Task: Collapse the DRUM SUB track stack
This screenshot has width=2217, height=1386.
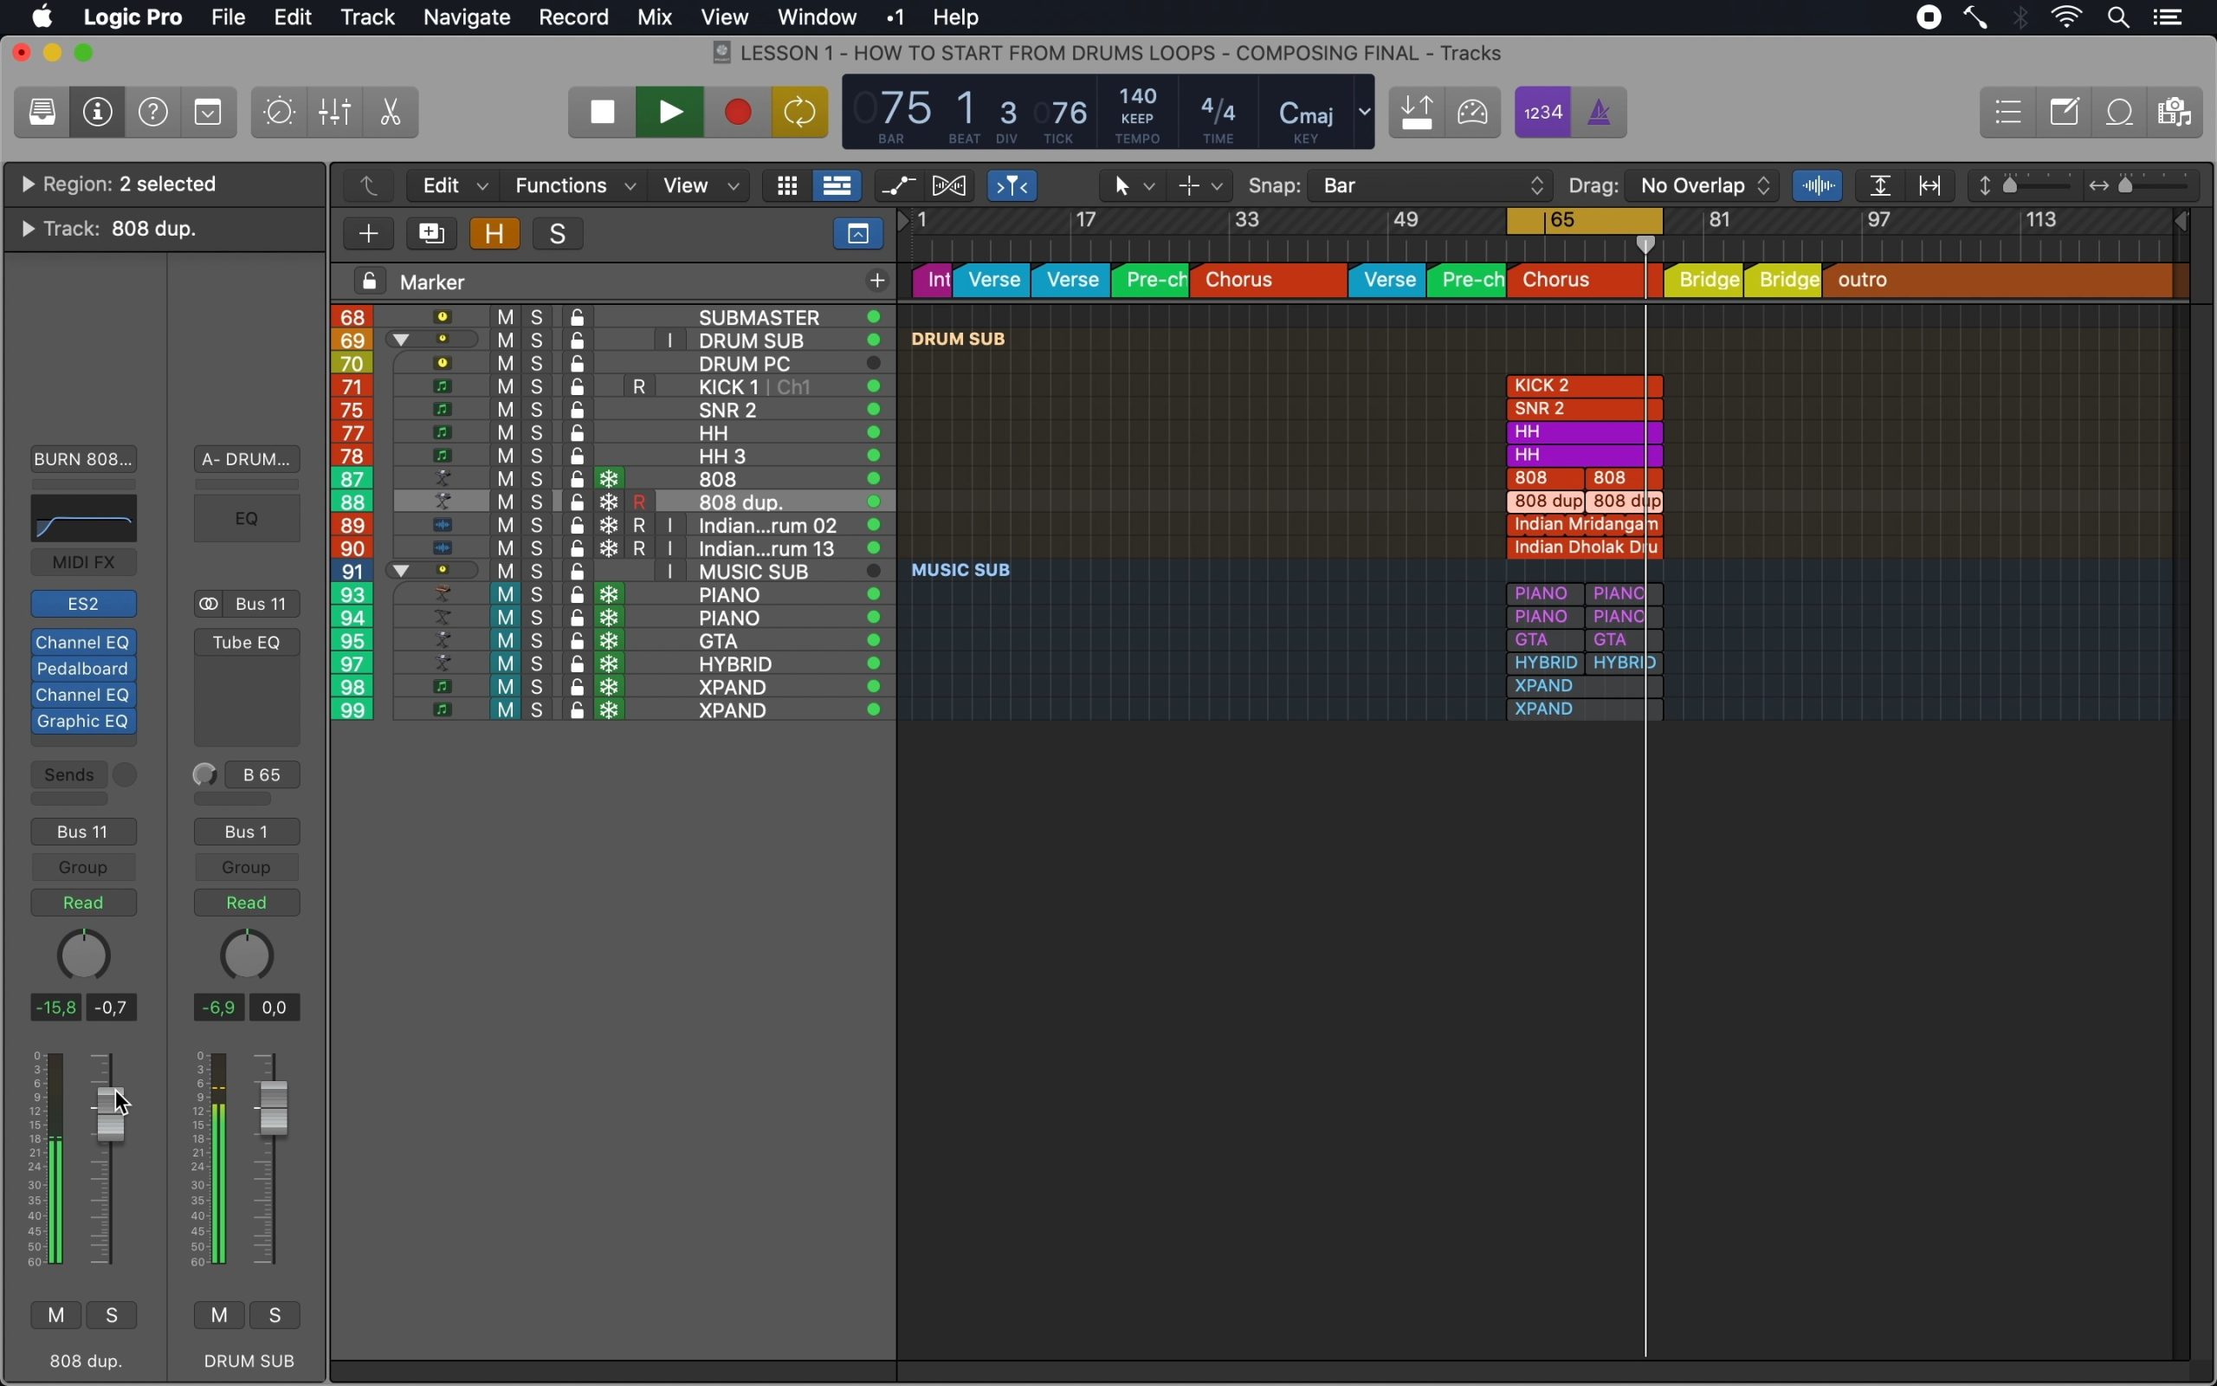Action: tap(401, 340)
